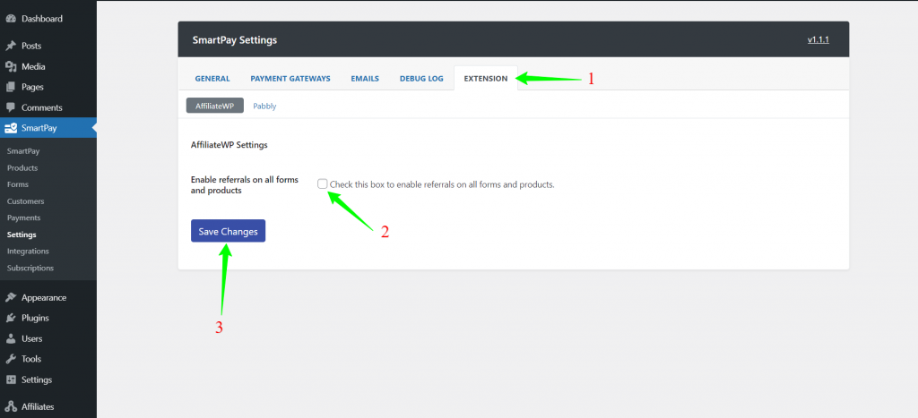Open Tools menu label
Viewport: 918px width, 418px height.
(31, 359)
